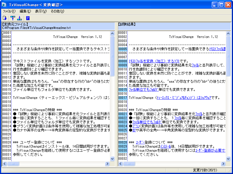Click changed text ファイル on result line 00009
This screenshot has height=174, width=233.
(x=195, y=65)
